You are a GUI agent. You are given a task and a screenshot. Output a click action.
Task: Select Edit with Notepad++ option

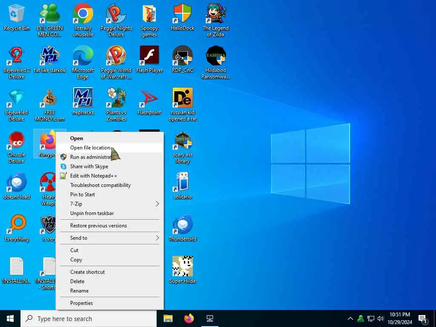click(109, 176)
